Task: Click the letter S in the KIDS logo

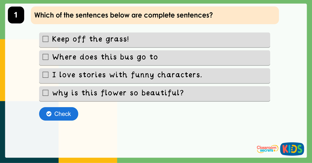Action: (x=299, y=149)
